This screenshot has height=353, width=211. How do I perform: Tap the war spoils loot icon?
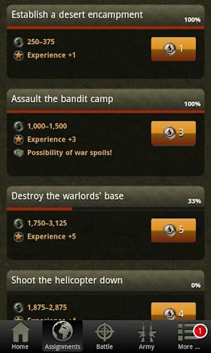pos(18,153)
